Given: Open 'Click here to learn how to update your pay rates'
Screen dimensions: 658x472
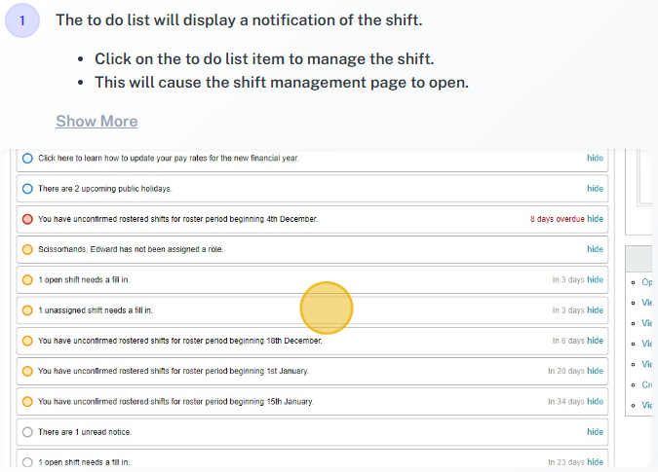Looking at the screenshot, I should pos(169,159).
